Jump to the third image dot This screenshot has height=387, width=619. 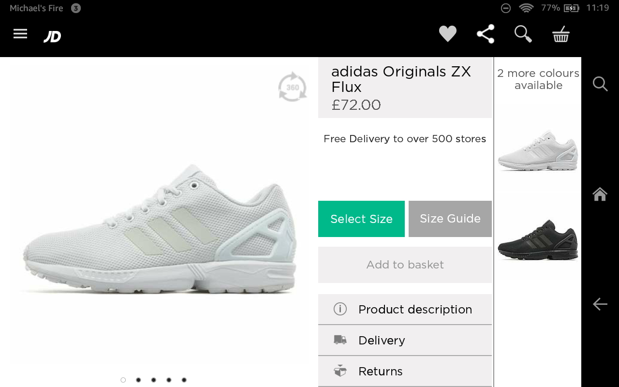[153, 380]
